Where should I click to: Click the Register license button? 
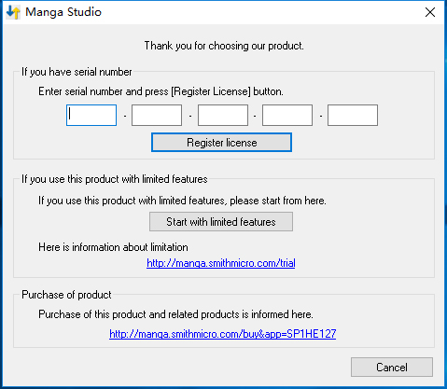(221, 143)
